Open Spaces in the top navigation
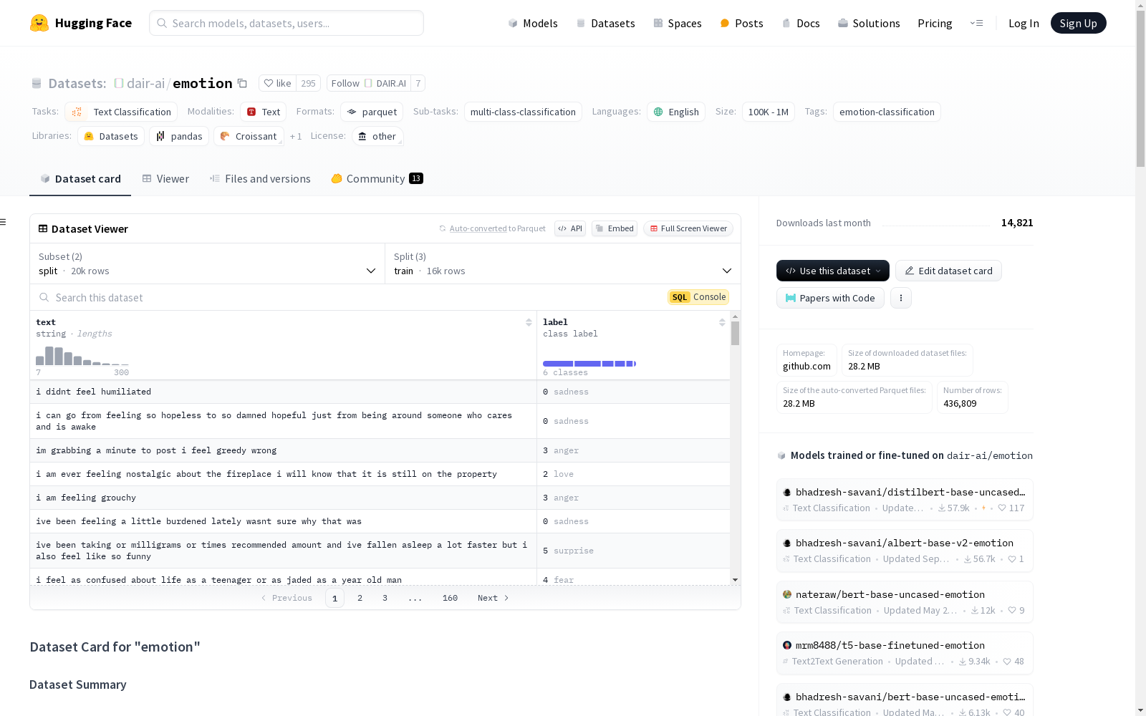This screenshot has height=716, width=1146. coord(678,23)
